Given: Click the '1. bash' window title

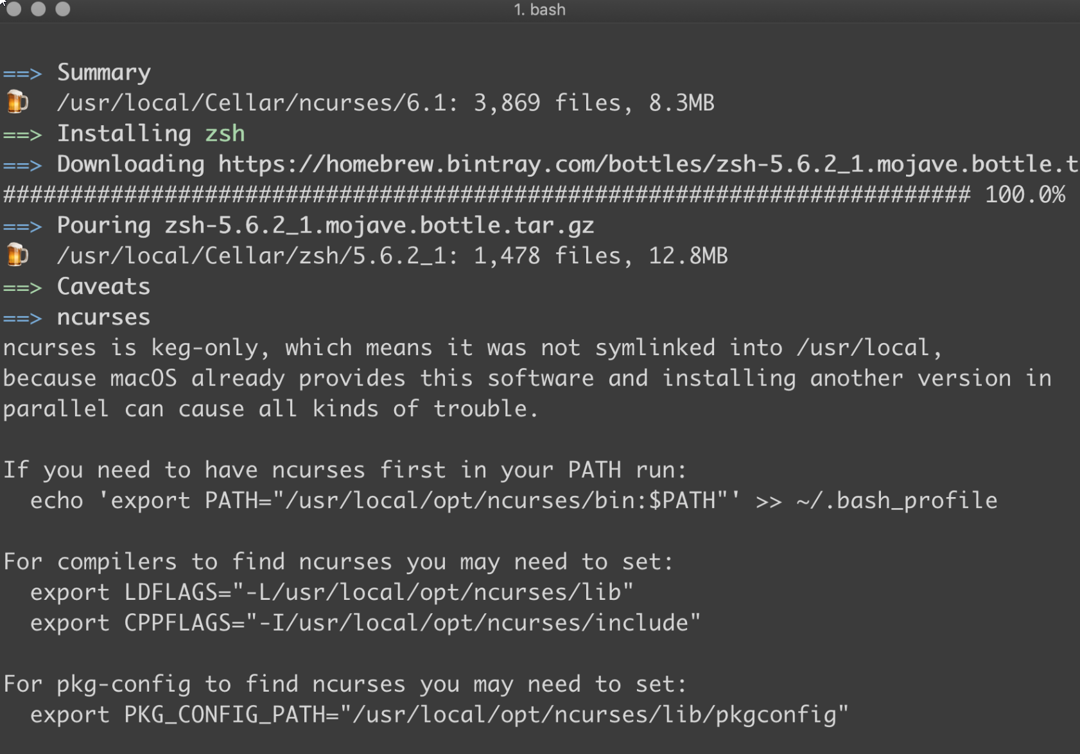Looking at the screenshot, I should pyautogui.click(x=539, y=10).
